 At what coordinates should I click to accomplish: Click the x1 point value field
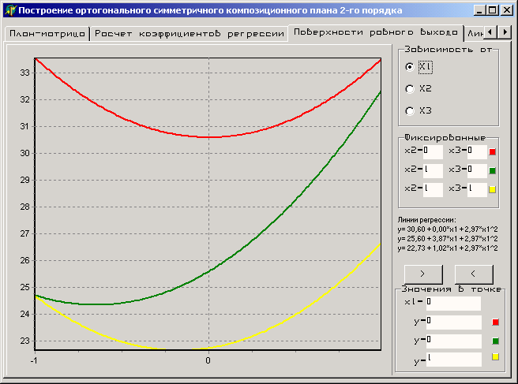click(453, 303)
